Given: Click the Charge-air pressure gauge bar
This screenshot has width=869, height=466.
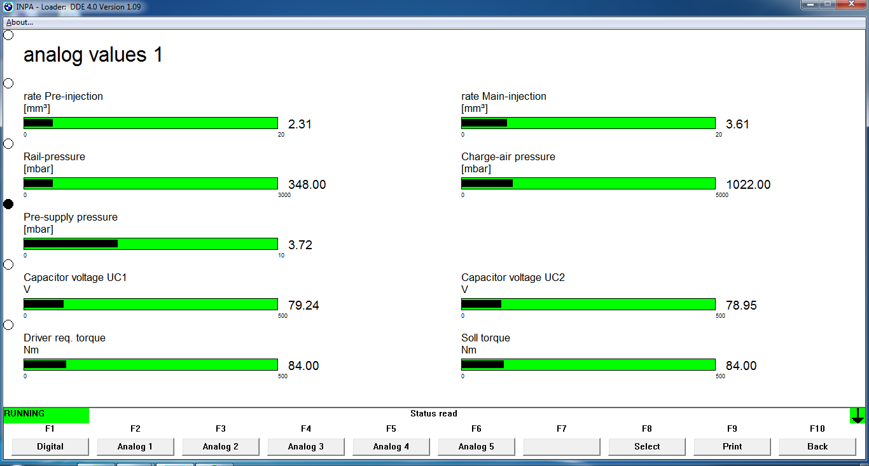Looking at the screenshot, I should [588, 184].
